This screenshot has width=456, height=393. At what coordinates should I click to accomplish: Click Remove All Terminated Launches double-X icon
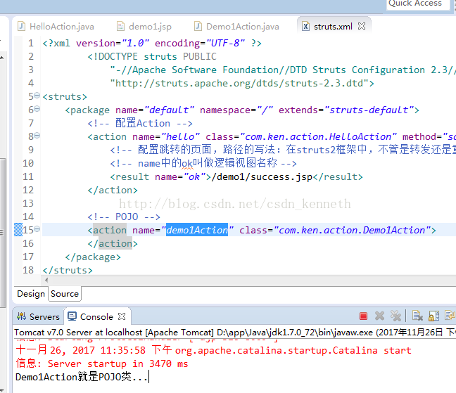(x=395, y=316)
